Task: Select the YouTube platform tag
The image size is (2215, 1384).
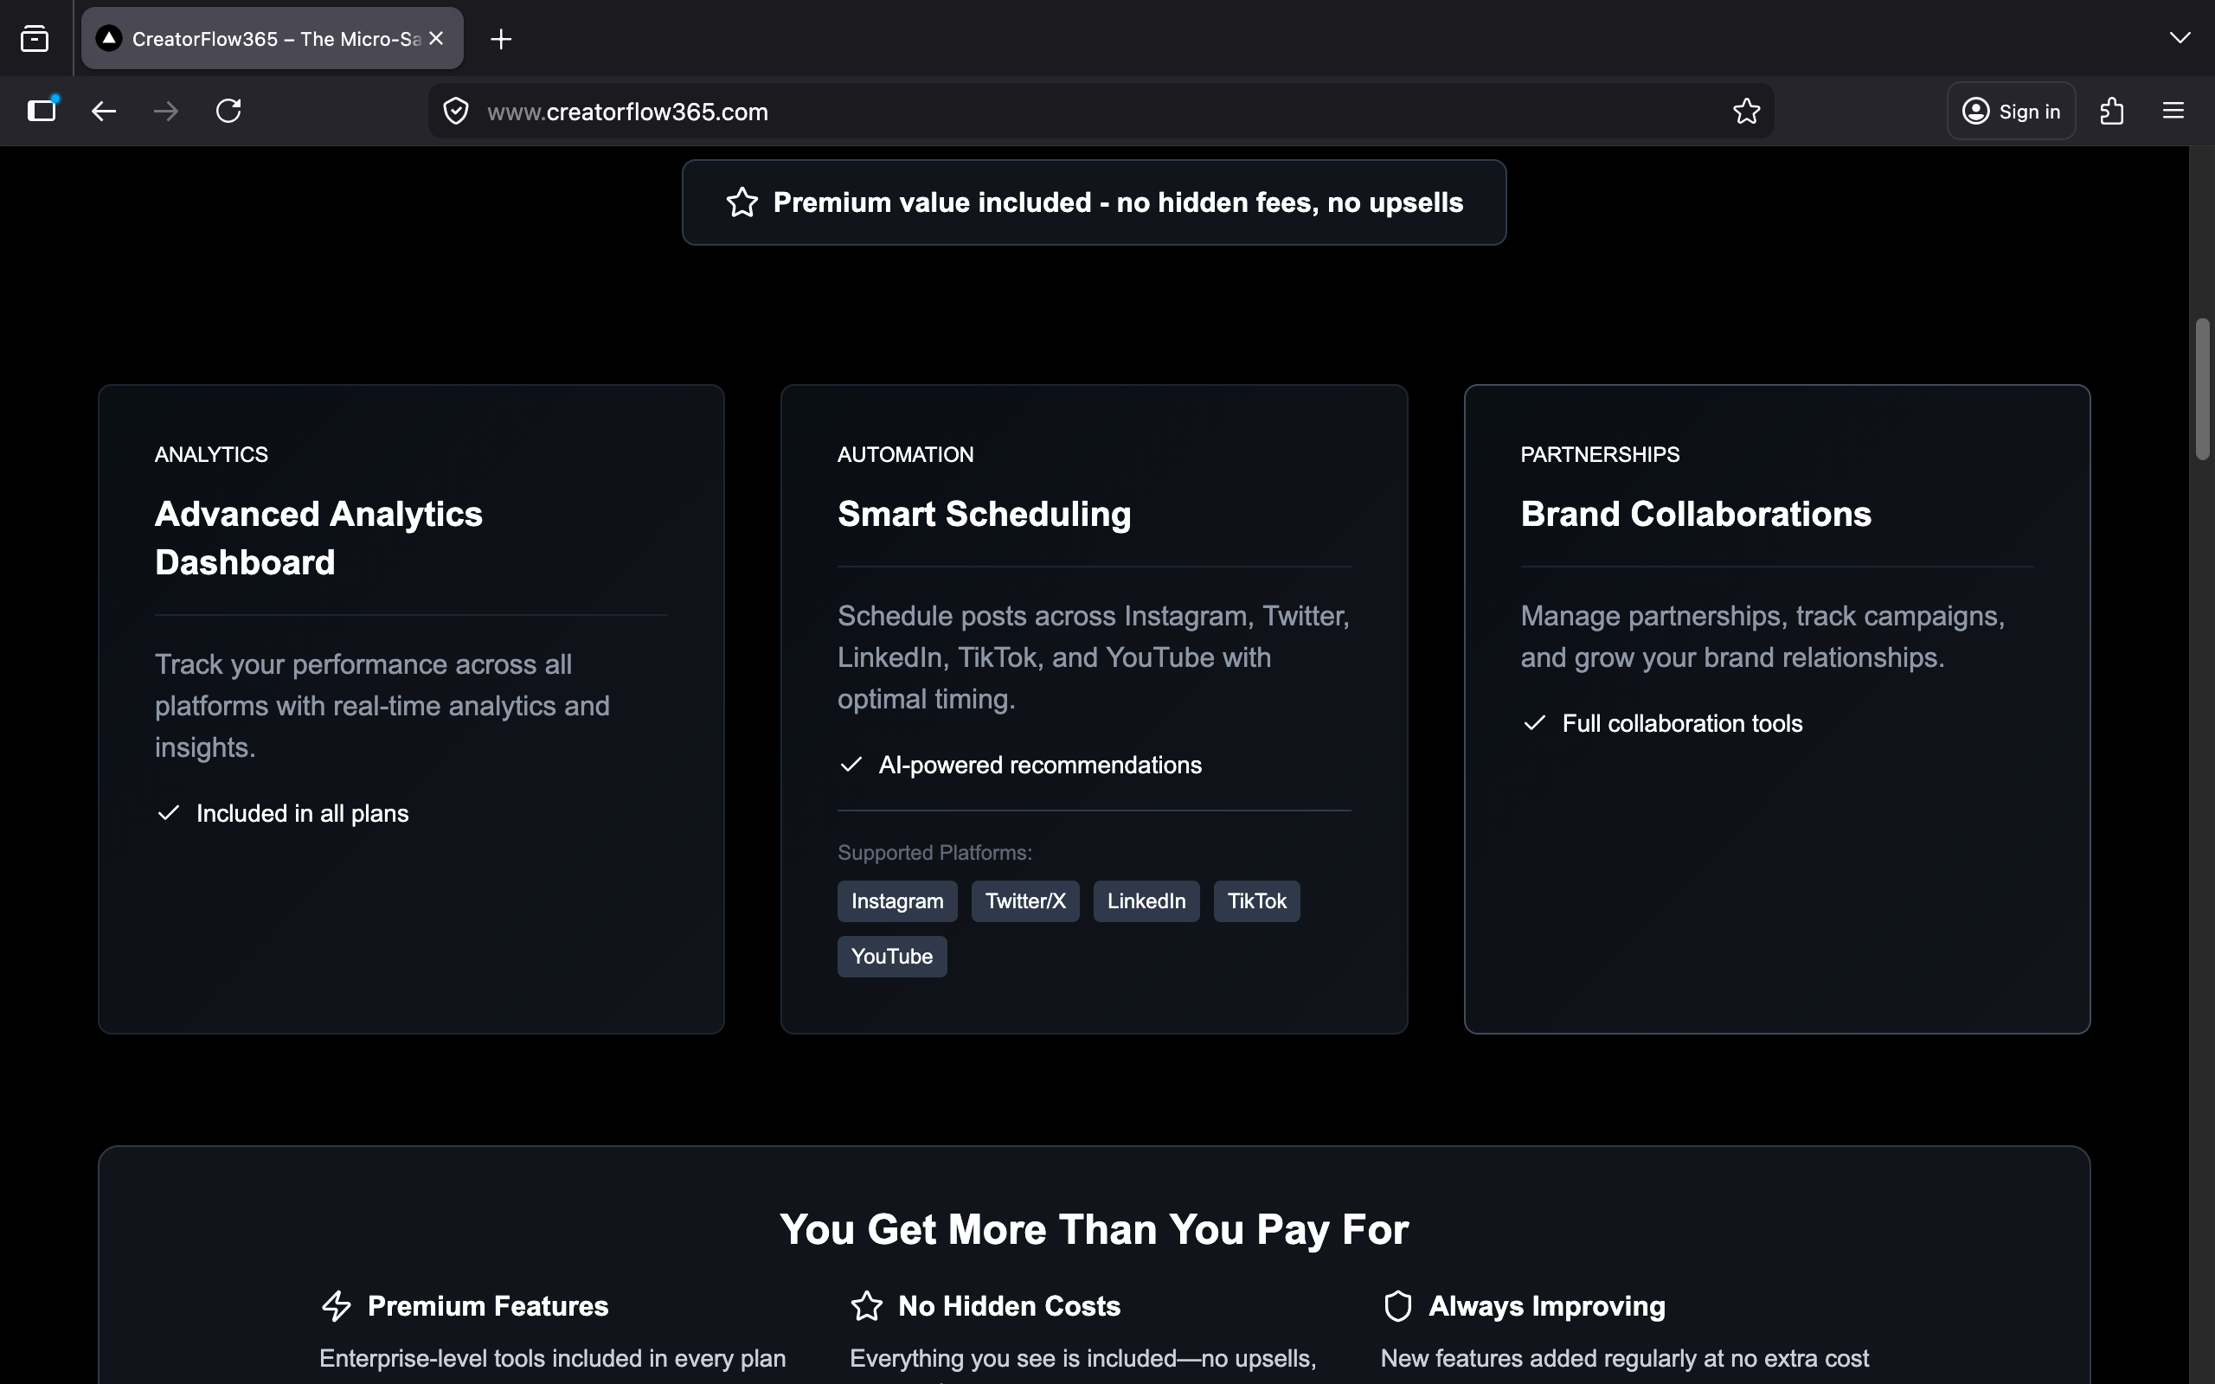Action: click(x=891, y=956)
